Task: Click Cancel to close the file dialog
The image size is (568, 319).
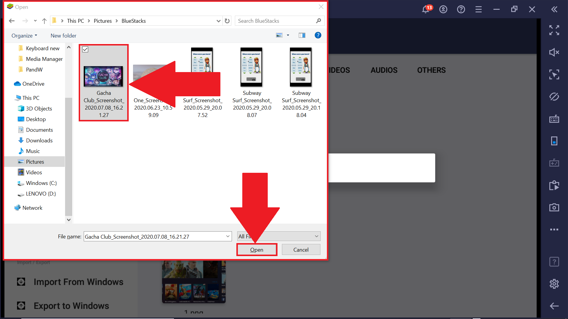Action: tap(301, 250)
